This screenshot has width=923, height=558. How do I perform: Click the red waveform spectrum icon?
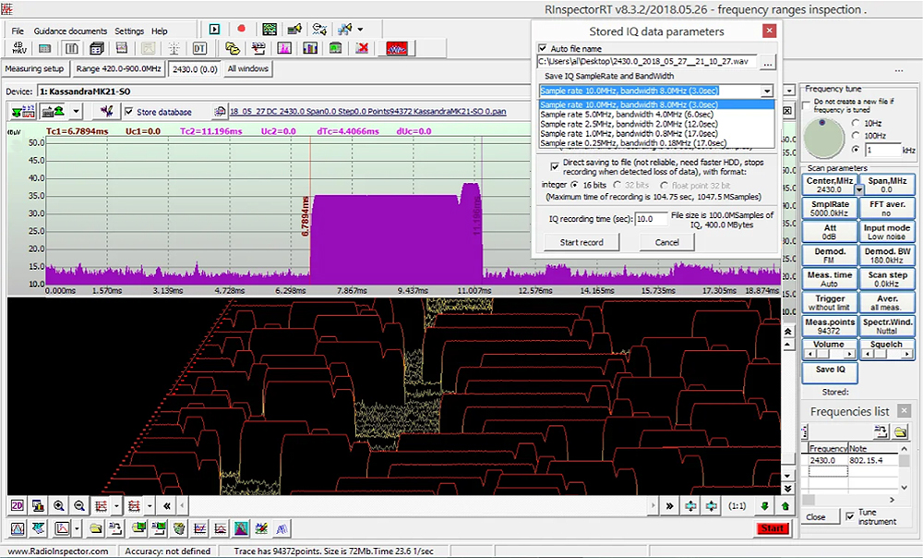pos(397,48)
